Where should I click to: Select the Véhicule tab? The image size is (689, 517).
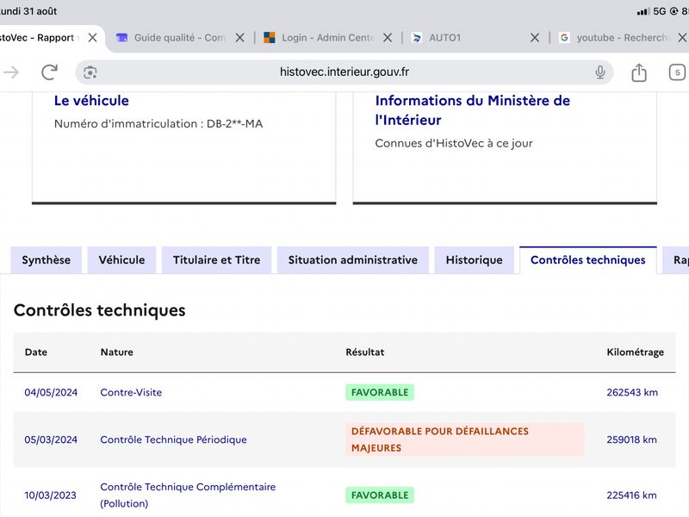click(x=121, y=260)
